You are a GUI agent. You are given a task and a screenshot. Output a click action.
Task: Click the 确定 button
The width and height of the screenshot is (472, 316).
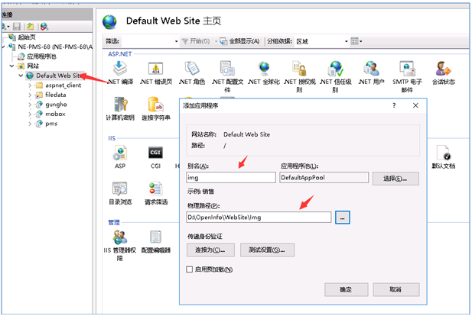(x=346, y=290)
